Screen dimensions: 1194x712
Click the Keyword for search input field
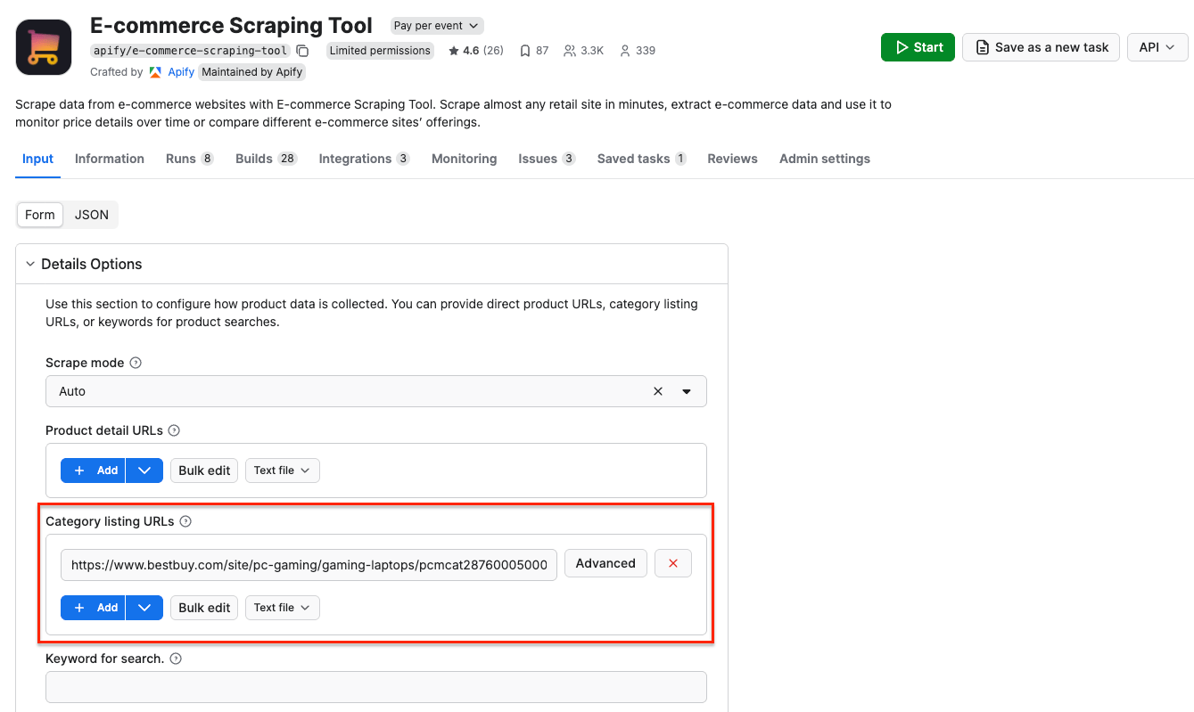click(x=375, y=686)
